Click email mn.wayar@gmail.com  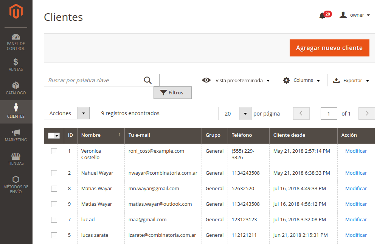pos(154,189)
